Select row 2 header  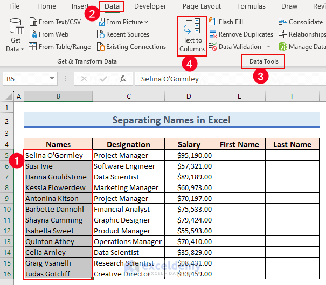click(7, 121)
